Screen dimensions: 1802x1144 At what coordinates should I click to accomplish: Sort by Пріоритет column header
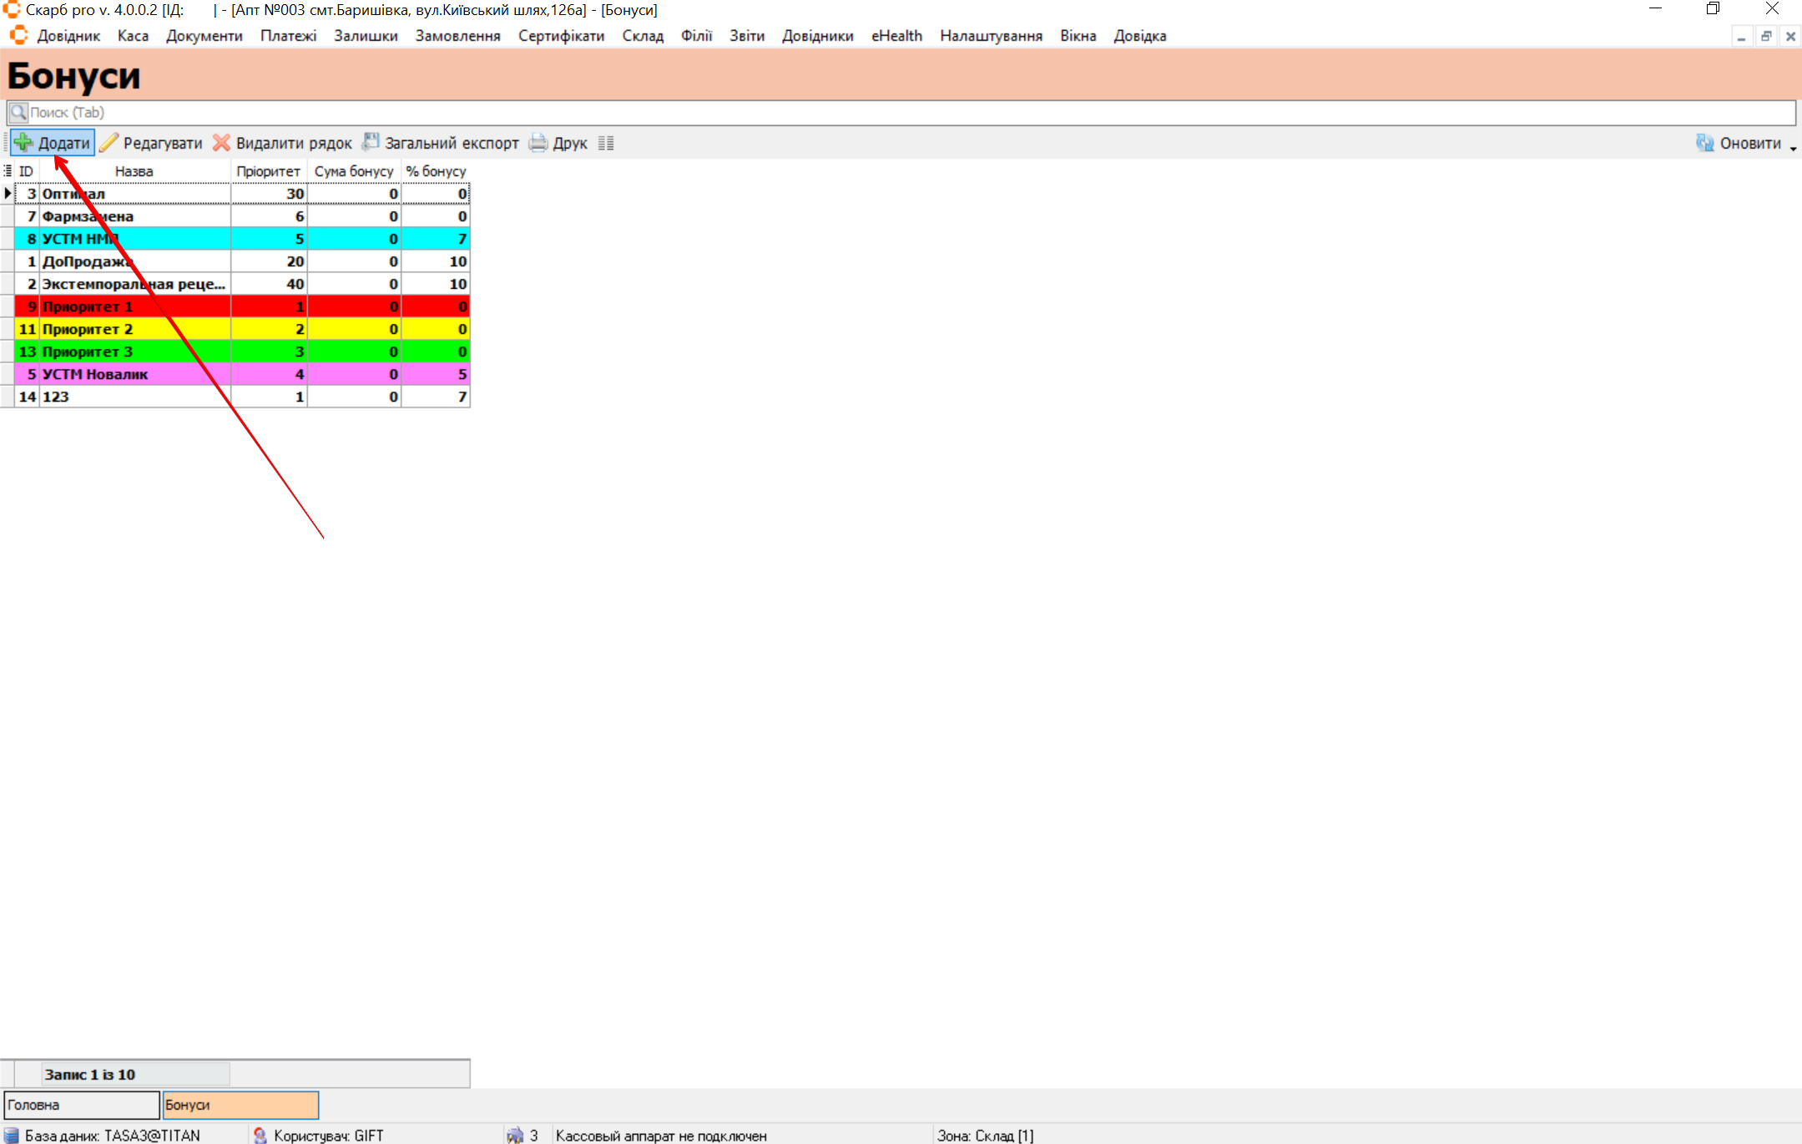click(x=268, y=171)
